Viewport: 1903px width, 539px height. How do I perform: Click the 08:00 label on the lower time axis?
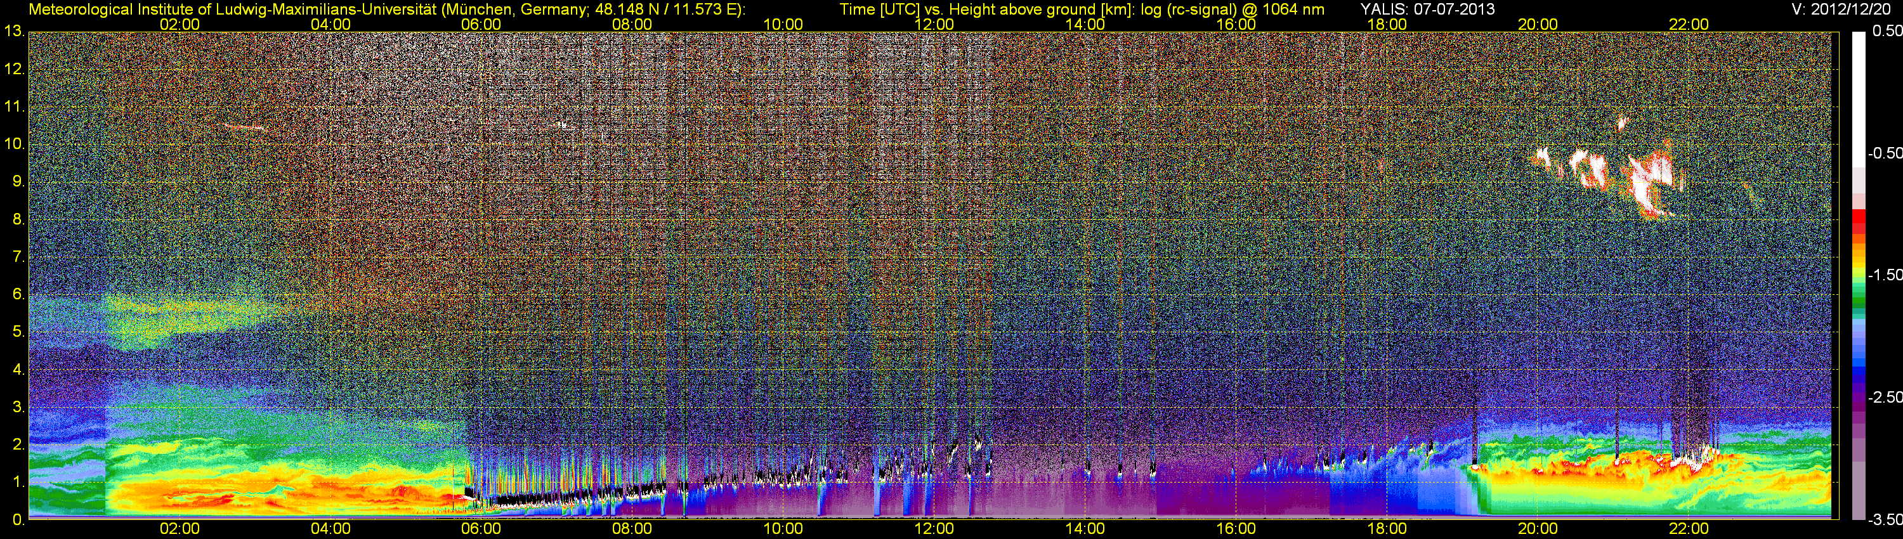[x=632, y=529]
